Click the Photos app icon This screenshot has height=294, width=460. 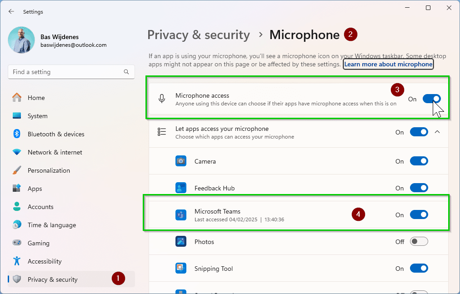181,242
